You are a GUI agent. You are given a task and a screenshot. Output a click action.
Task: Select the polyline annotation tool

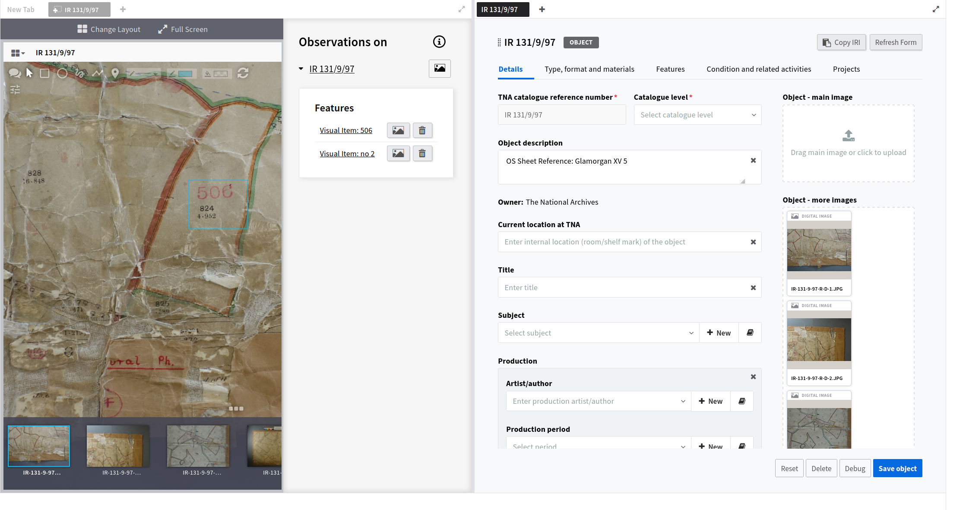point(98,73)
